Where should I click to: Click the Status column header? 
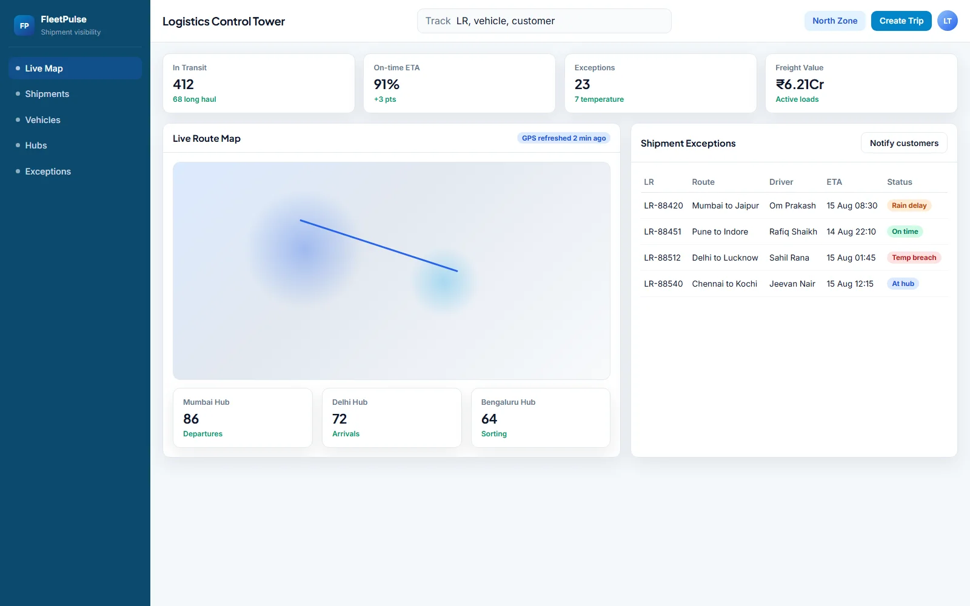pyautogui.click(x=899, y=182)
